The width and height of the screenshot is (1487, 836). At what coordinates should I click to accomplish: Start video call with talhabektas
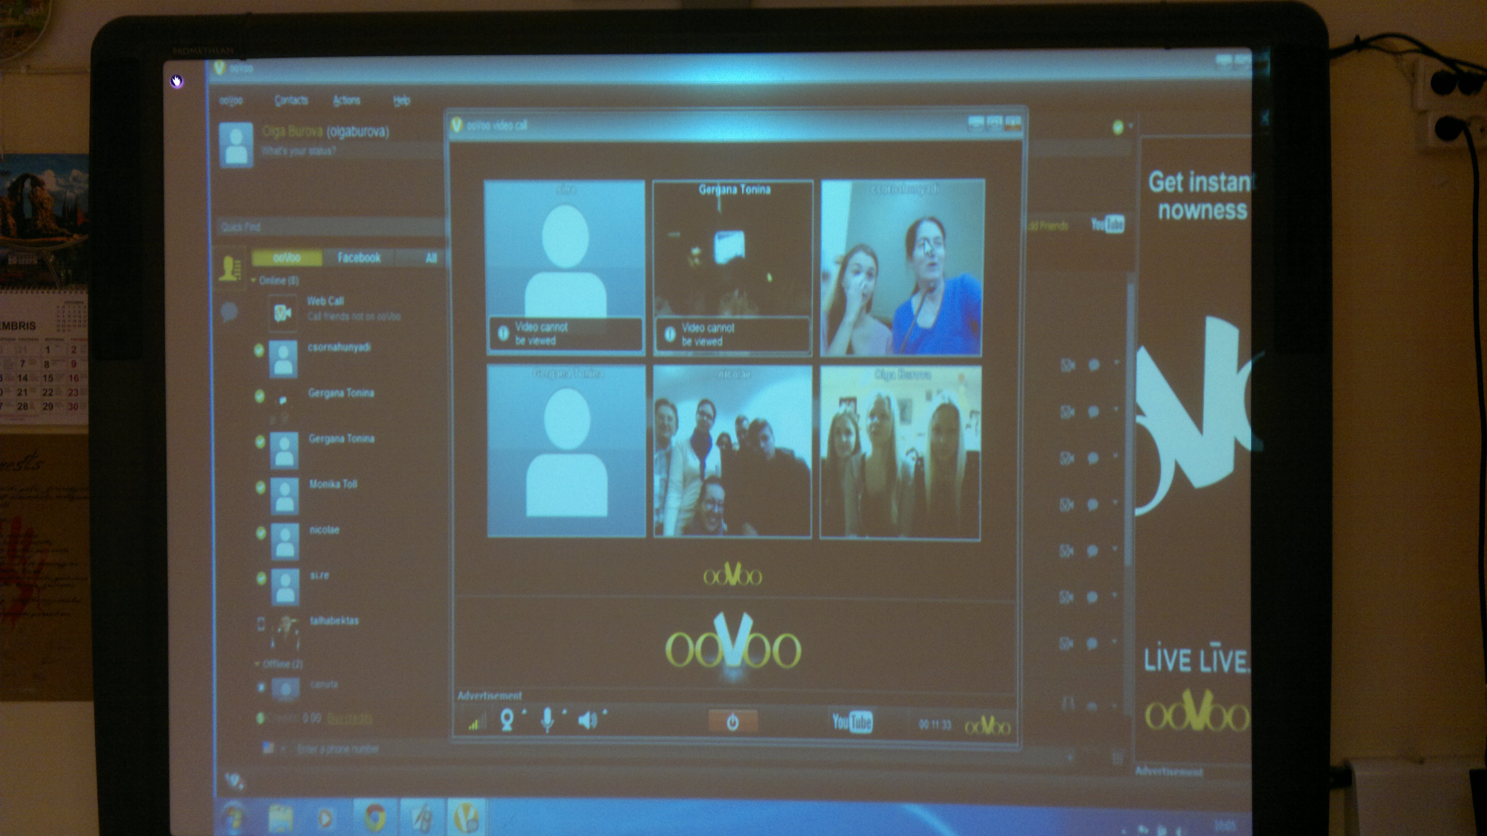click(x=1066, y=643)
